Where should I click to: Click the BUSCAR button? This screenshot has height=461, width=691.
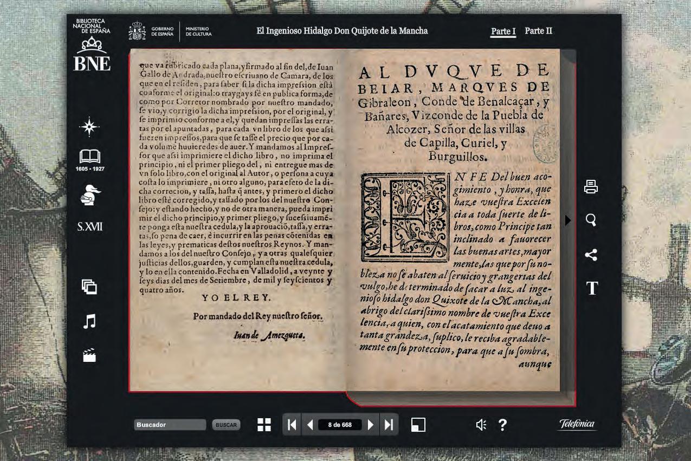[226, 425]
